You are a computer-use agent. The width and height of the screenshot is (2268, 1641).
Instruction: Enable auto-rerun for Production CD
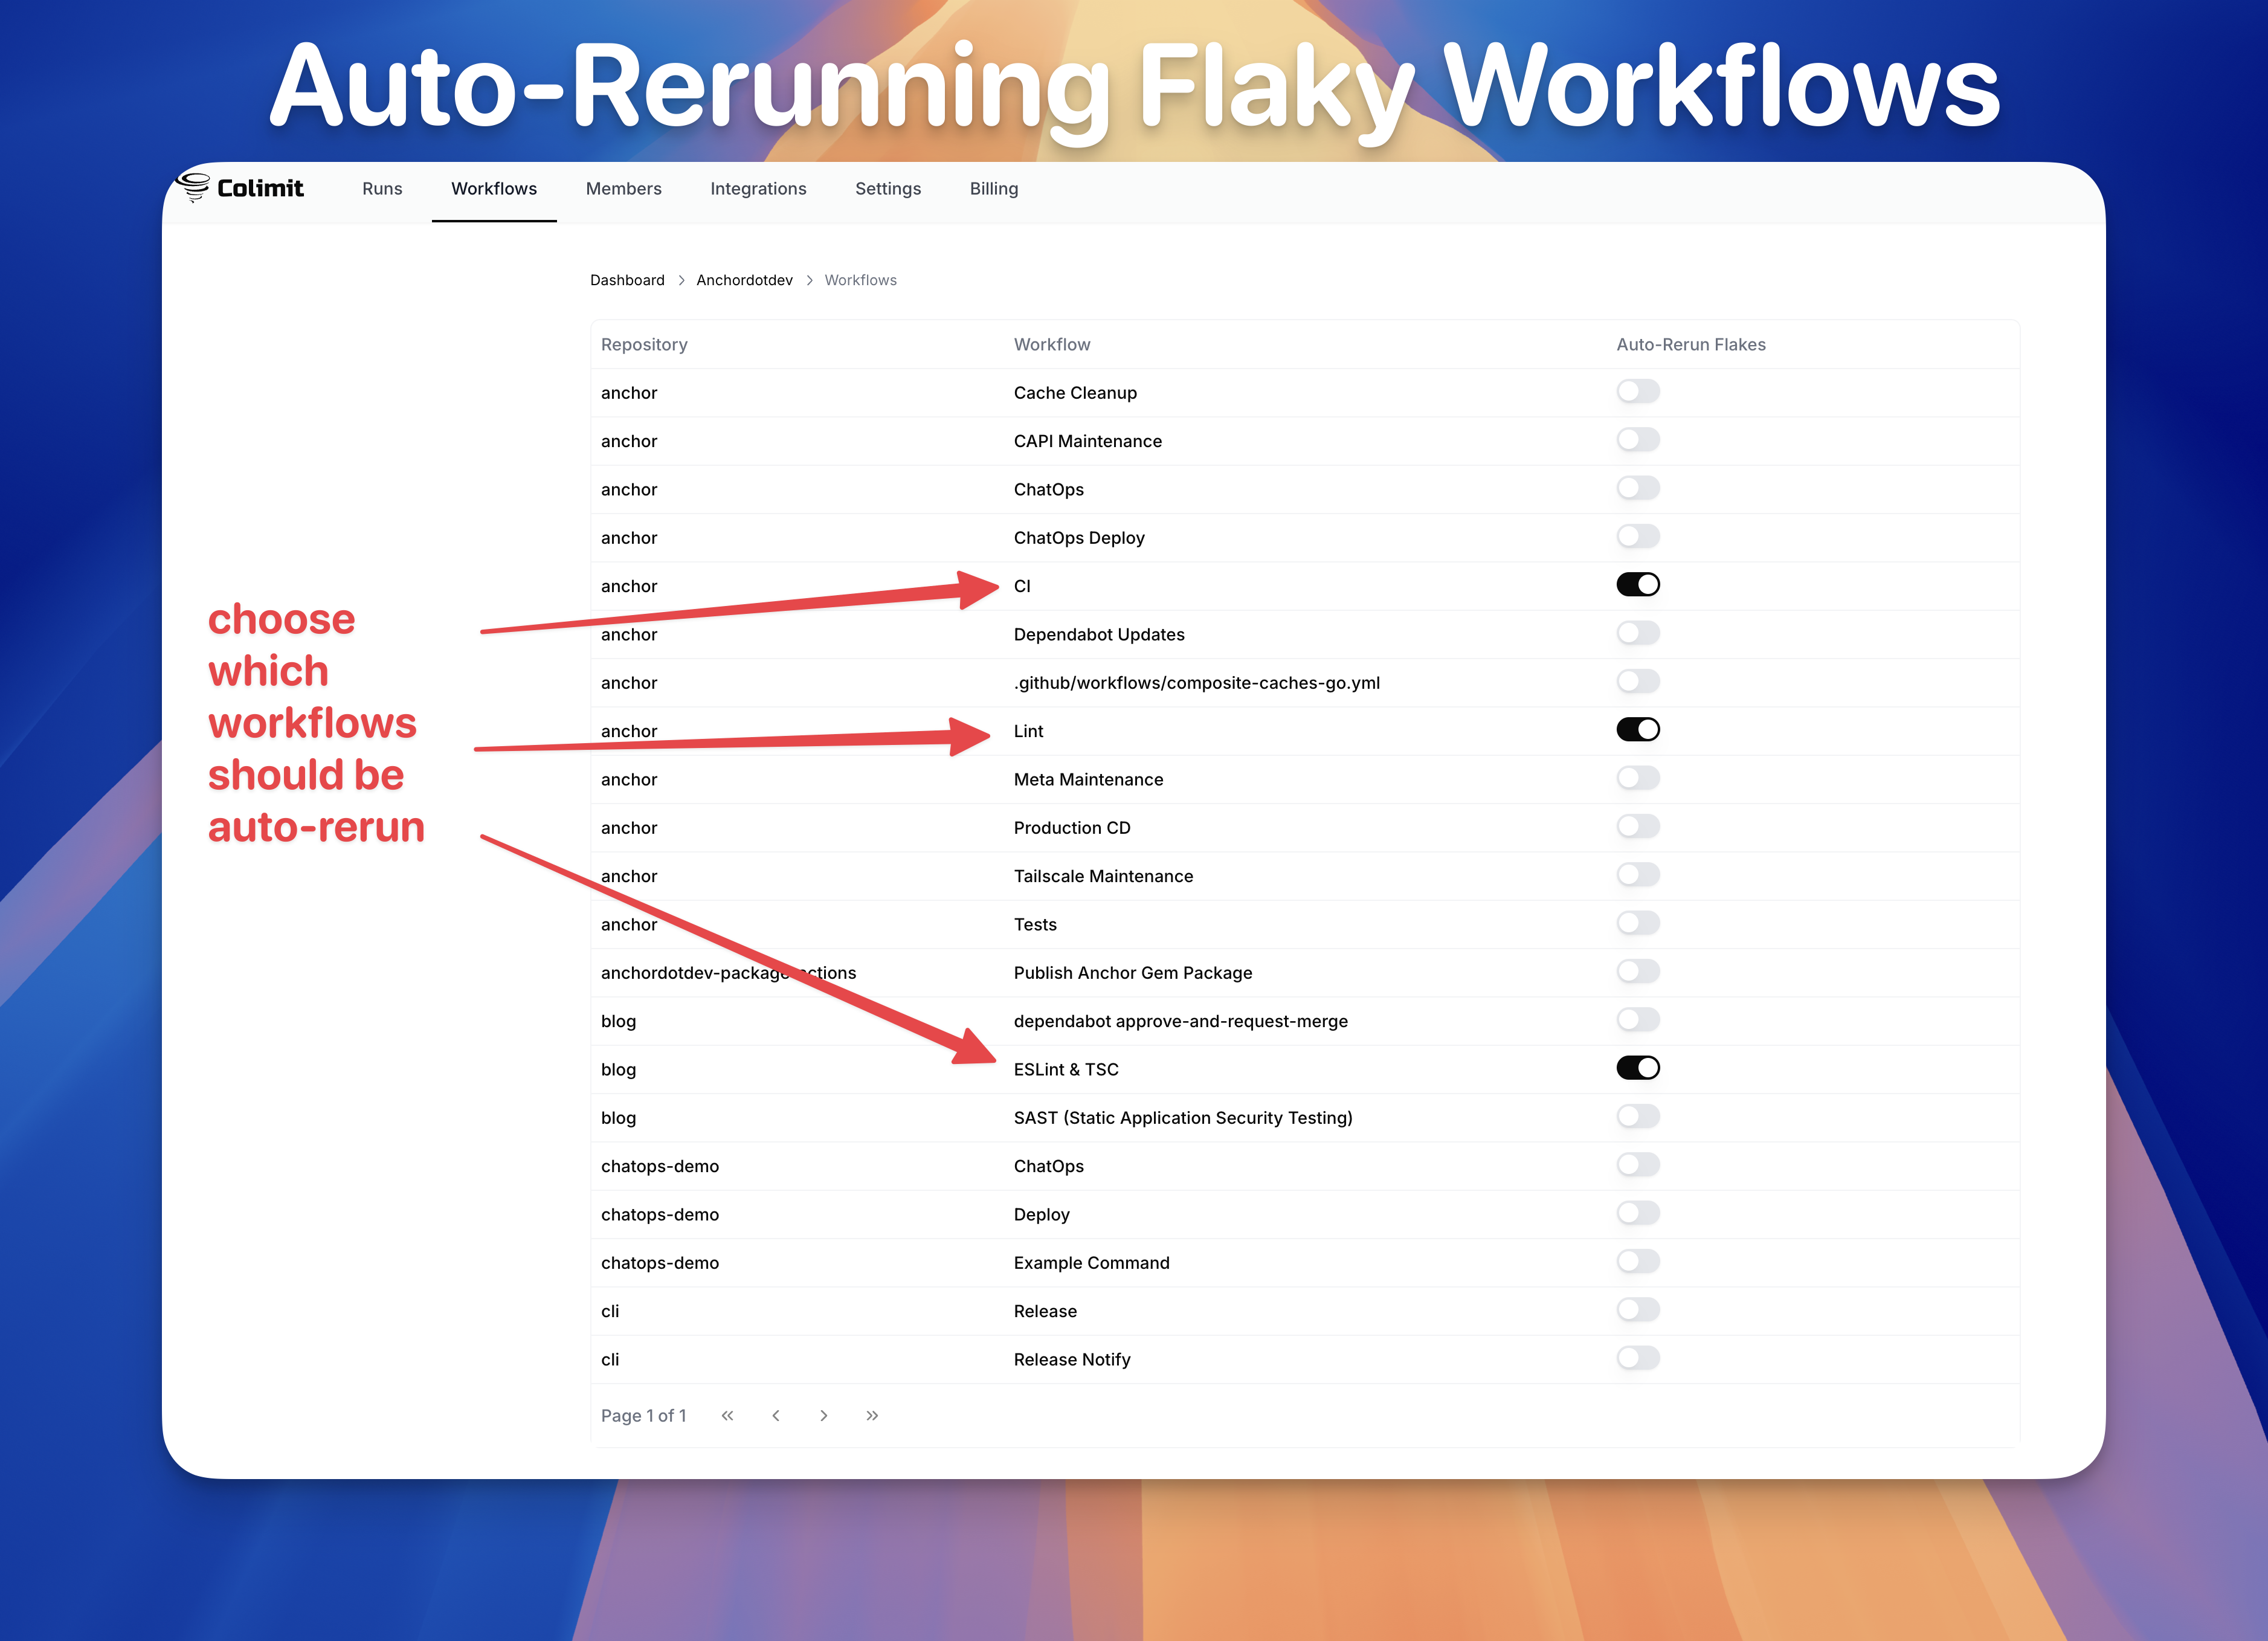pos(1638,826)
